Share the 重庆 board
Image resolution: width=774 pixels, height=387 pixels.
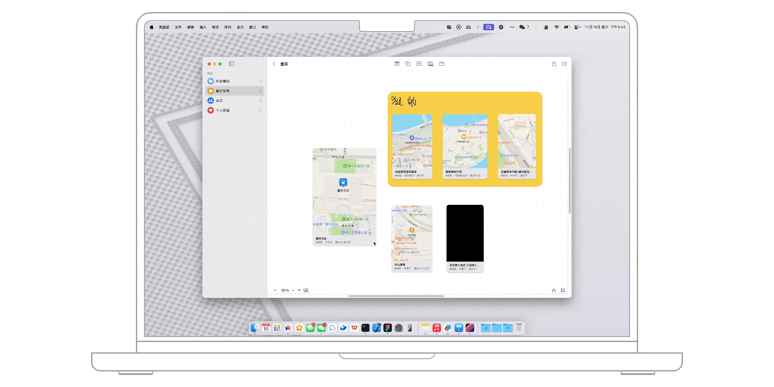click(x=554, y=64)
